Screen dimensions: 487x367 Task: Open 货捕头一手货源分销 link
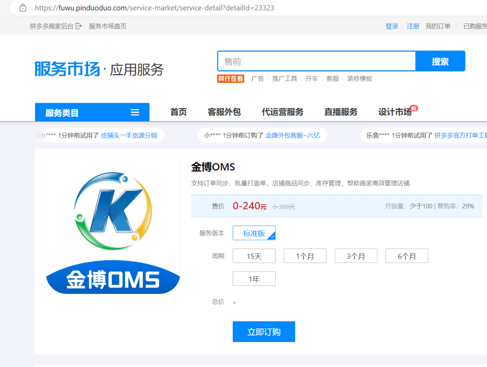(129, 136)
